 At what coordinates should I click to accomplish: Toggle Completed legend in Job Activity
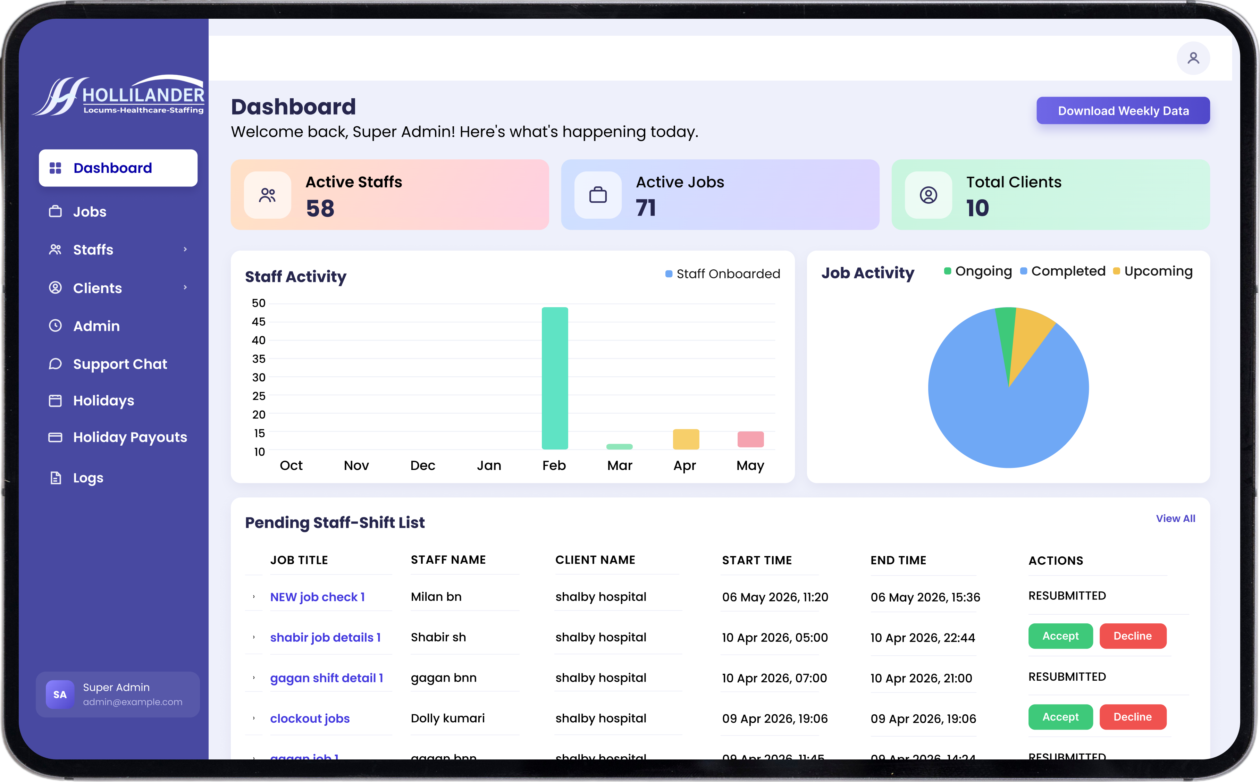[x=1062, y=271]
